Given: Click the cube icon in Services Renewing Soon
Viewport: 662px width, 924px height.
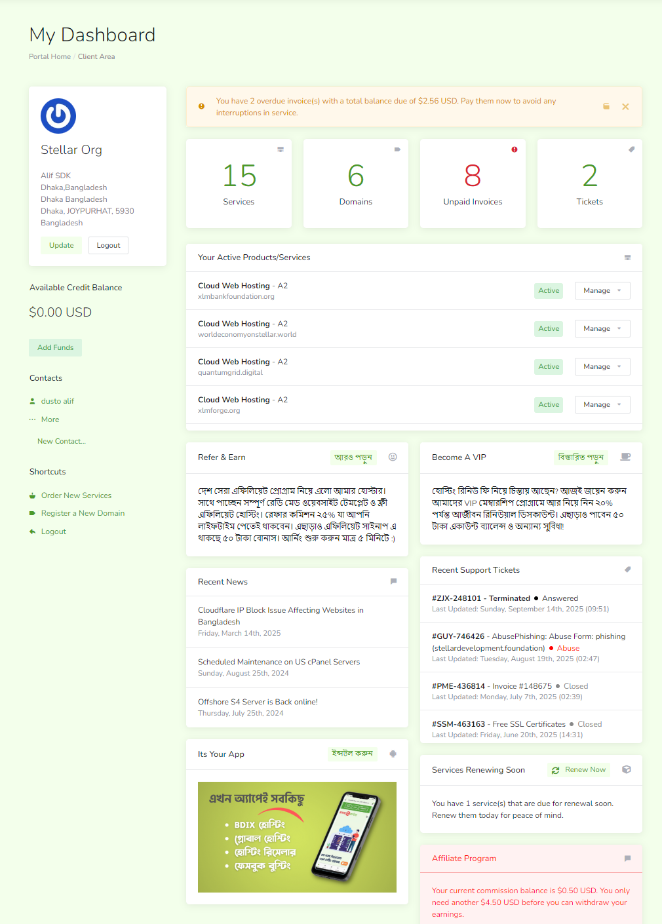Looking at the screenshot, I should (x=626, y=769).
